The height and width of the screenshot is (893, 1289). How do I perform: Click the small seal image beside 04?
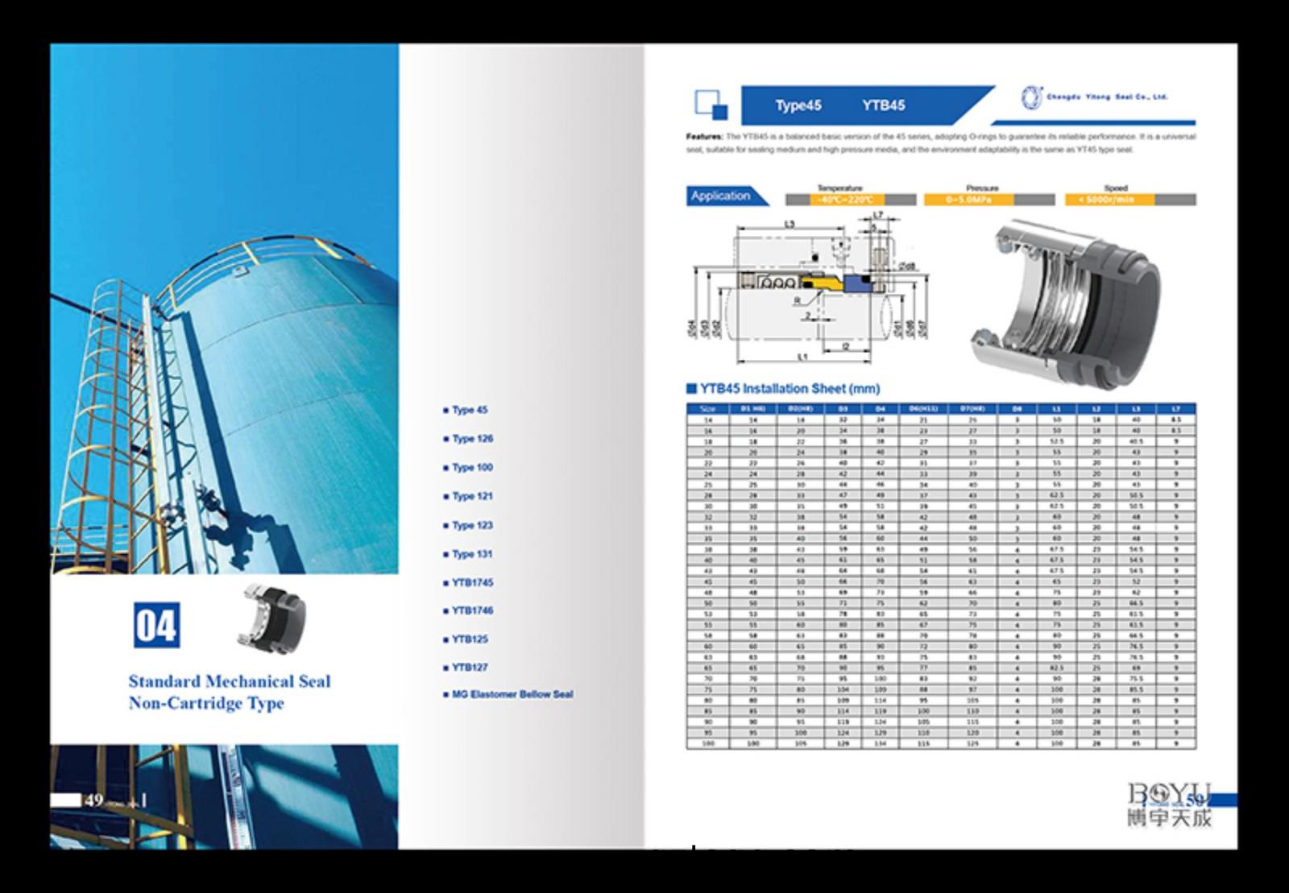click(272, 616)
